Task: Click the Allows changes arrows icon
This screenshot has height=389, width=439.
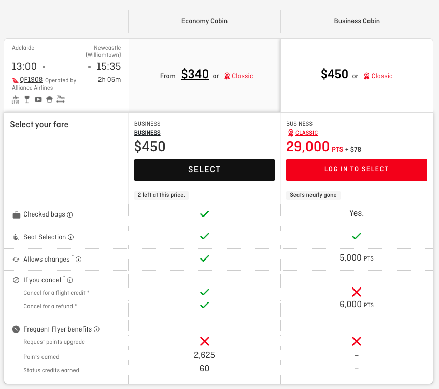Action: click(16, 260)
